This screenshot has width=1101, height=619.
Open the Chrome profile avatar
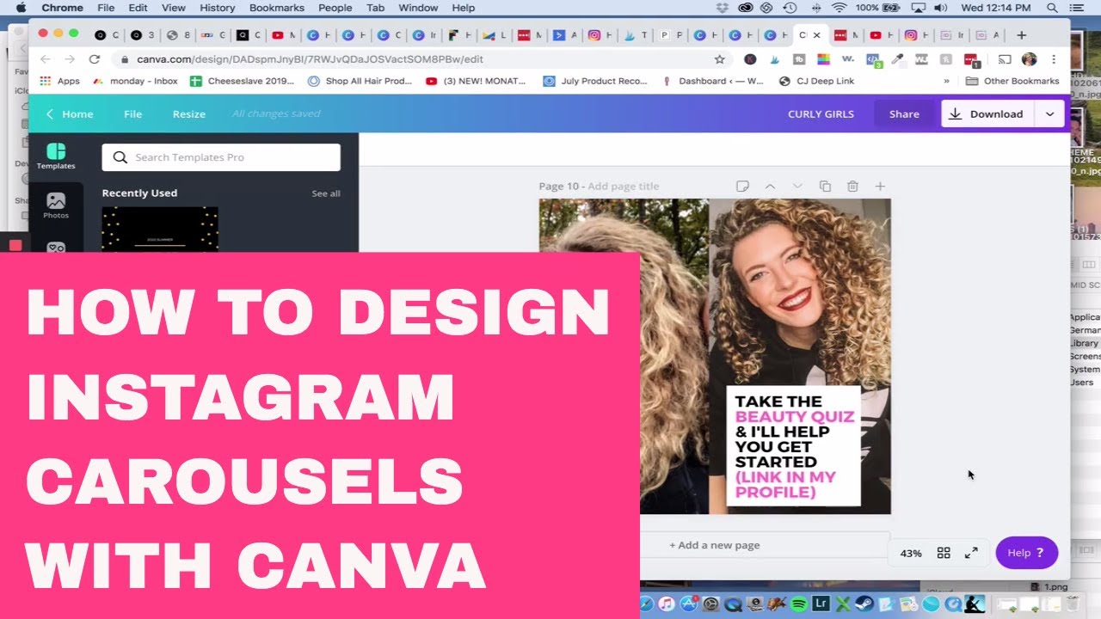coord(1029,59)
